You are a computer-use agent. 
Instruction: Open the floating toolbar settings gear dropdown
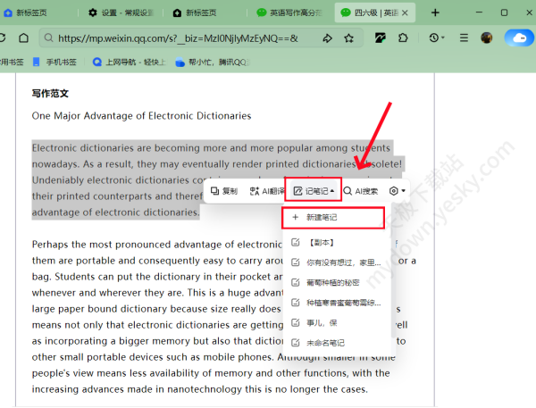click(x=398, y=191)
